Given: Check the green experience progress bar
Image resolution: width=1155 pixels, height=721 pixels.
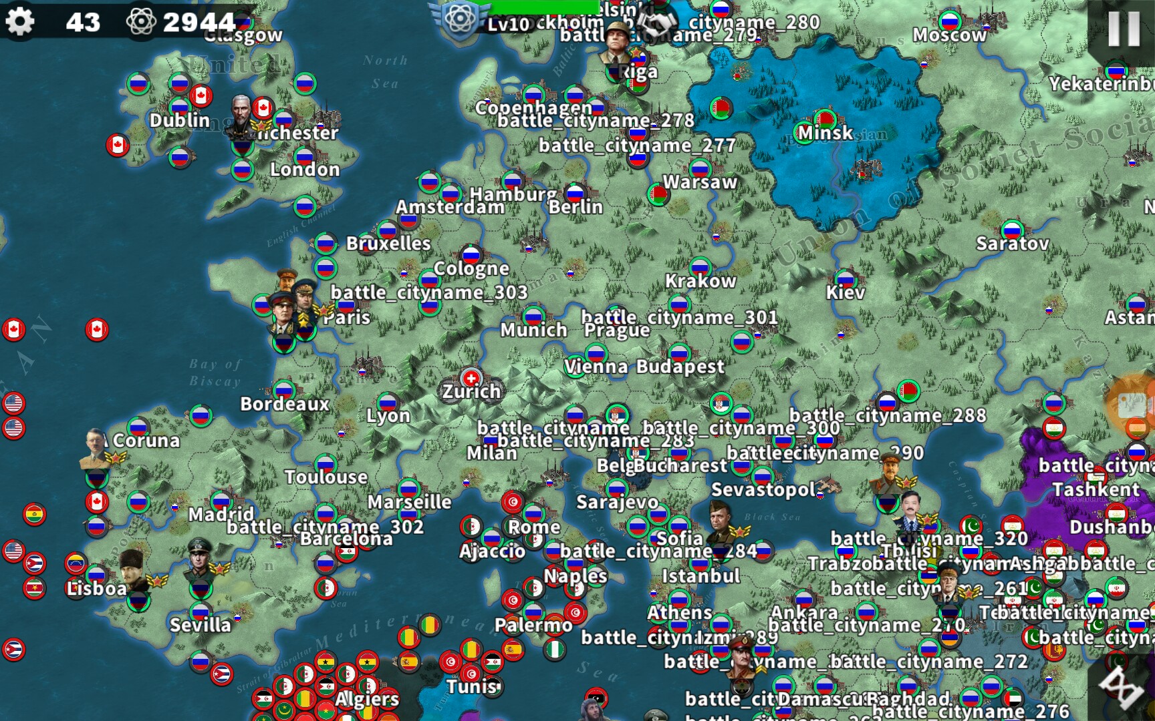Looking at the screenshot, I should point(543,7).
